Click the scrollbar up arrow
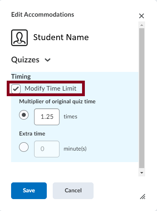The height and width of the screenshot is (211, 157). pyautogui.click(x=142, y=25)
